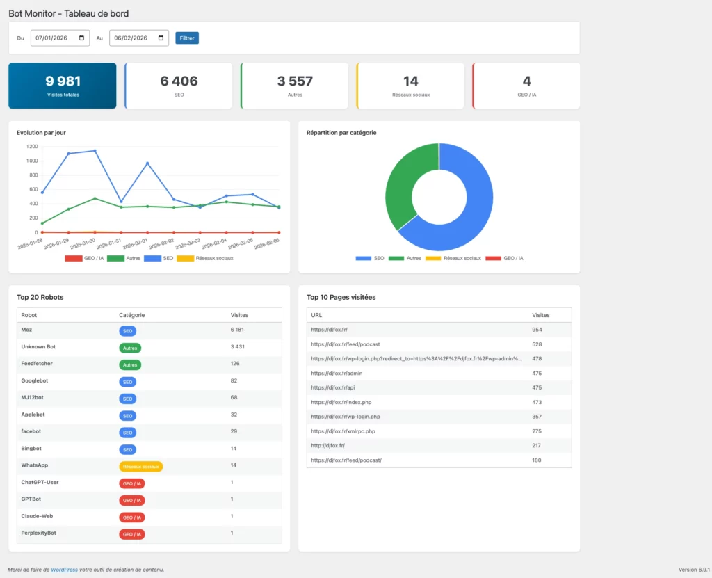Toggle GEO / IA red legend in line chart
The height and width of the screenshot is (578, 712).
(84, 259)
